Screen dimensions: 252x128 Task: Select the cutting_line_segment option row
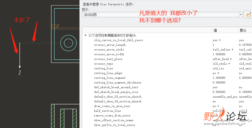[x=110, y=78]
